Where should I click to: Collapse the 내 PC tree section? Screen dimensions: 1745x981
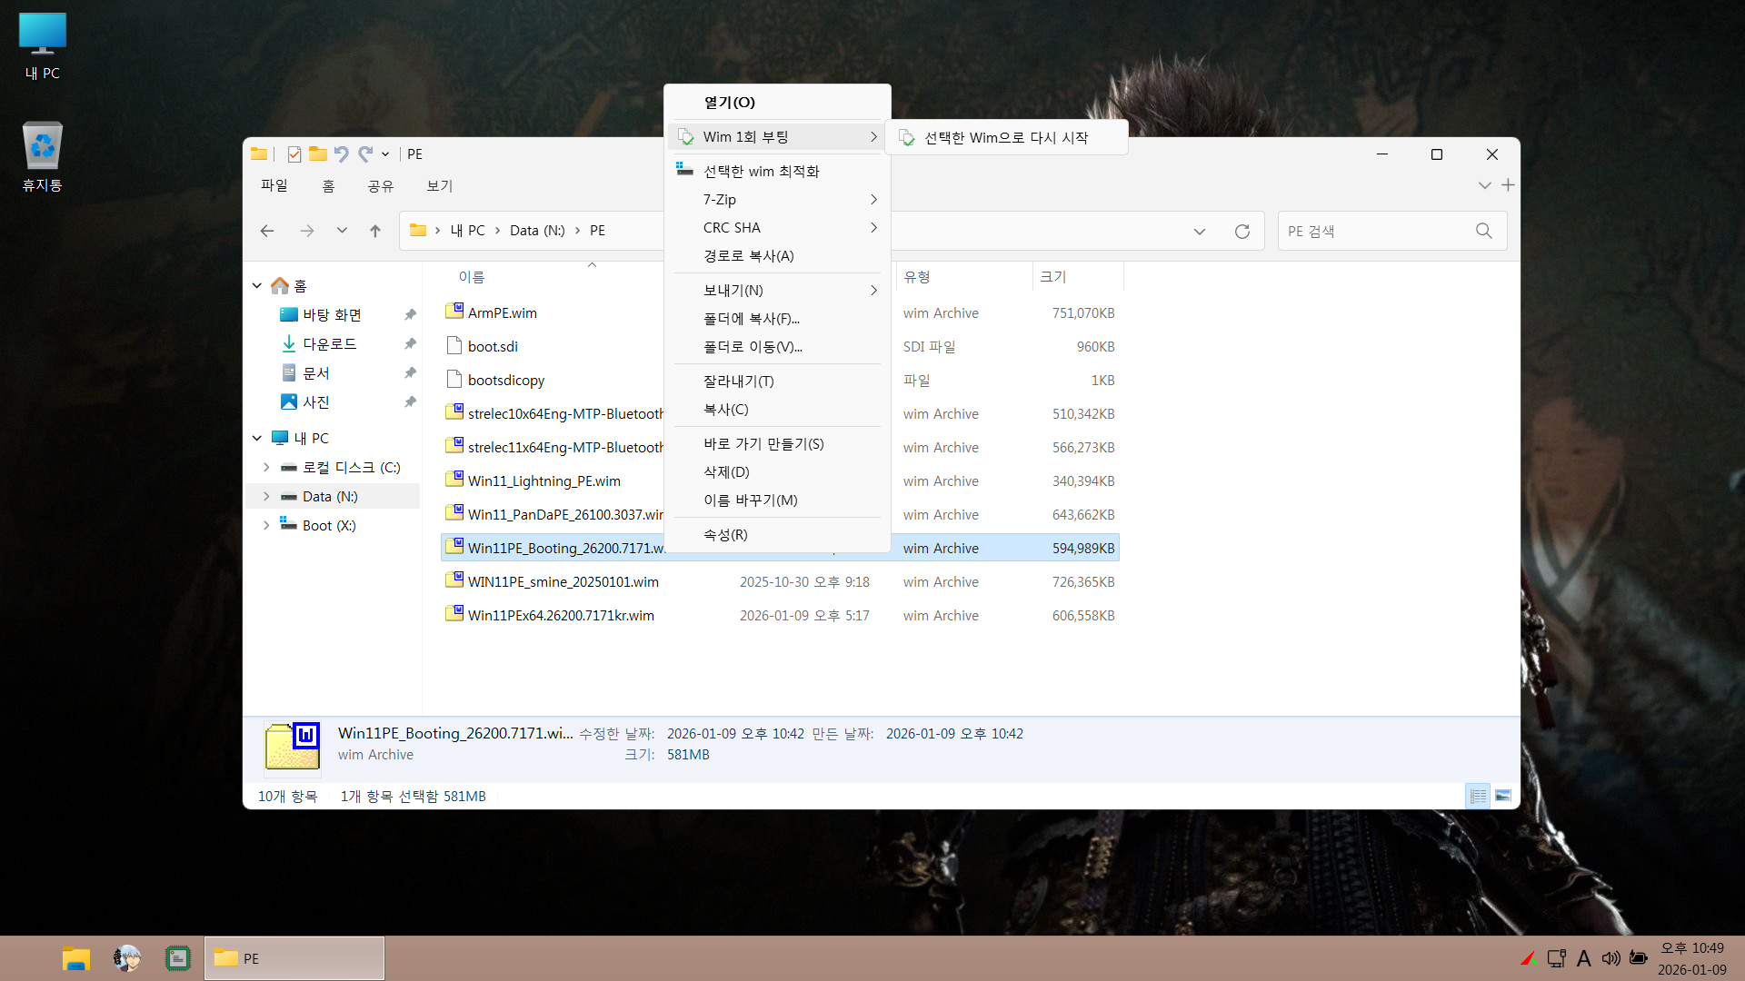[x=257, y=438]
